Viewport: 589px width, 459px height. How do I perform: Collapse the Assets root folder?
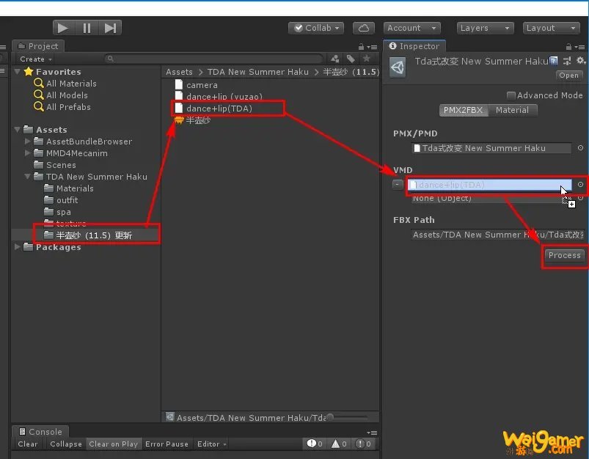click(18, 129)
